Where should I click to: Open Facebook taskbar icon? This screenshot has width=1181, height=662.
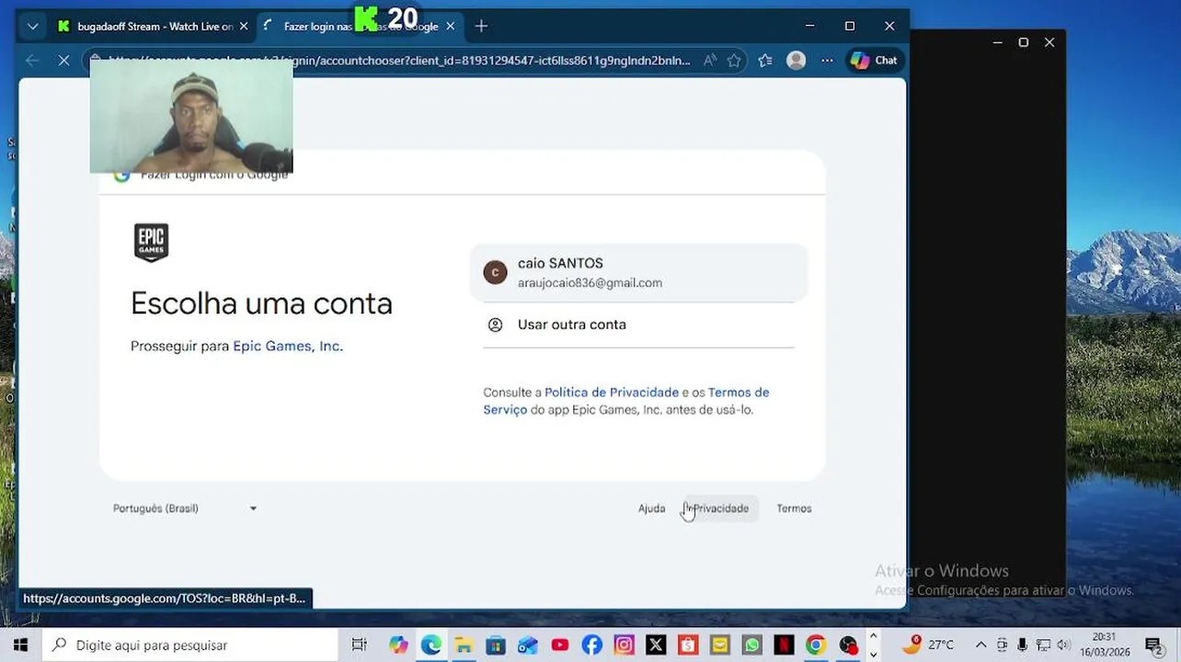pyautogui.click(x=591, y=645)
